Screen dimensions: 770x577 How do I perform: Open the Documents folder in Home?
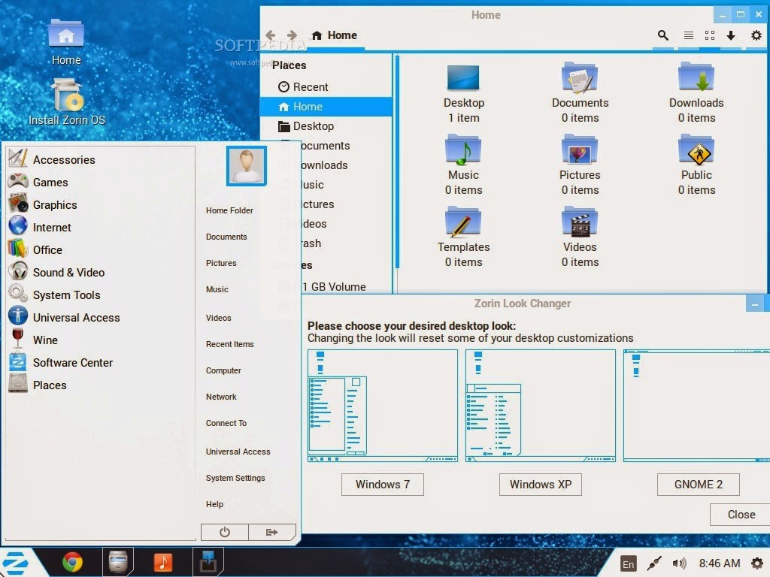click(x=580, y=93)
